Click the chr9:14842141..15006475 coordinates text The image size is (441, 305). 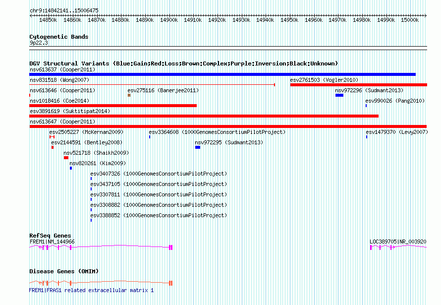(64, 10)
